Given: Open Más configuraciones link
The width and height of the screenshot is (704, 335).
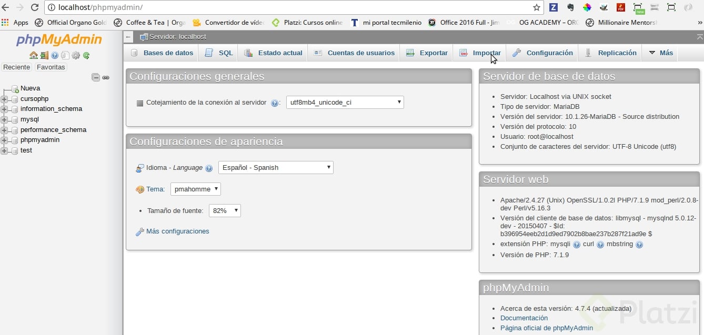Looking at the screenshot, I should pos(178,231).
